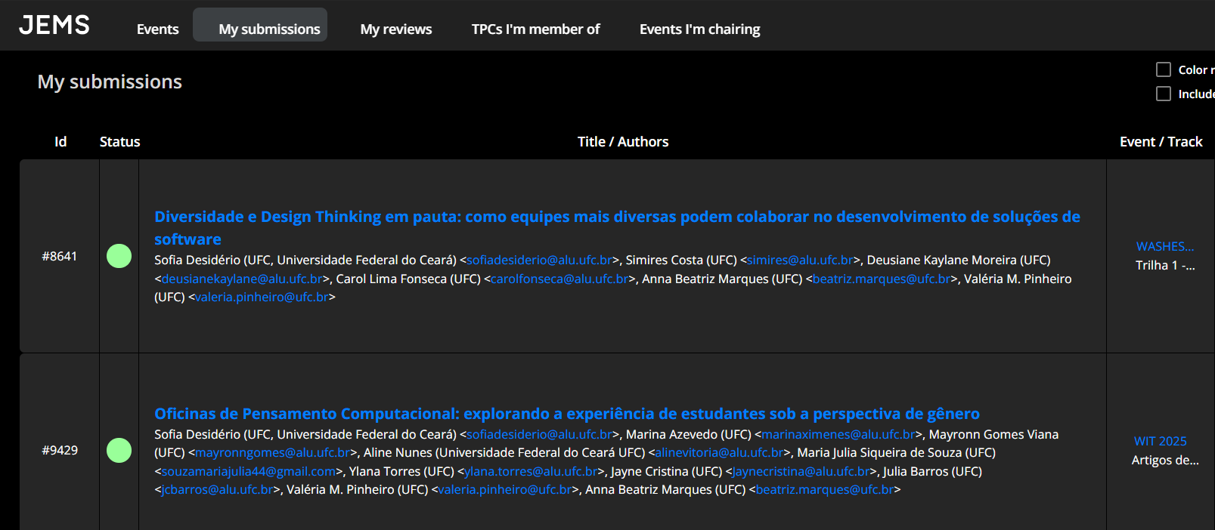Open the Events tab
Image resolution: width=1215 pixels, height=530 pixels.
[157, 29]
